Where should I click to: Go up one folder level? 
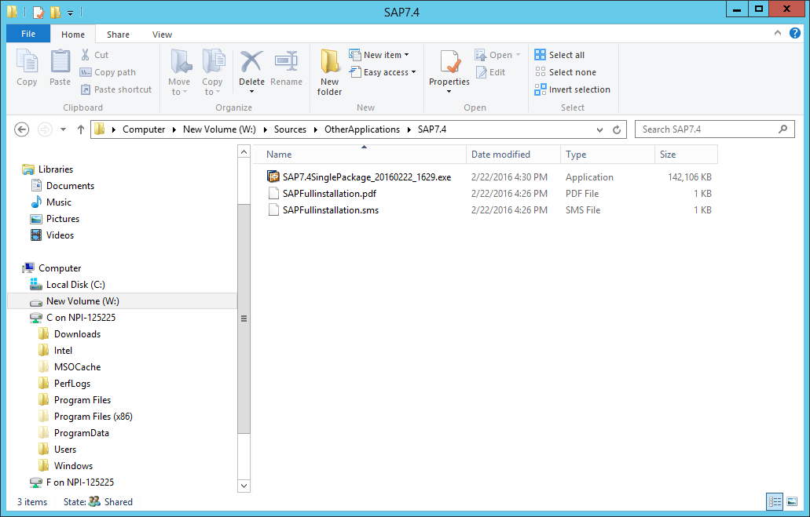[81, 129]
